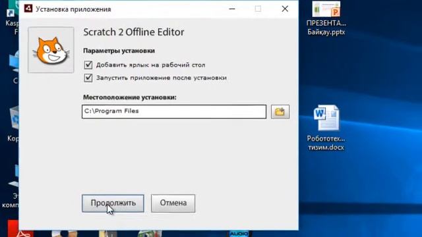Select the ПРЕЗЕНТА... Байқау.pptx desktop file

tap(326, 18)
